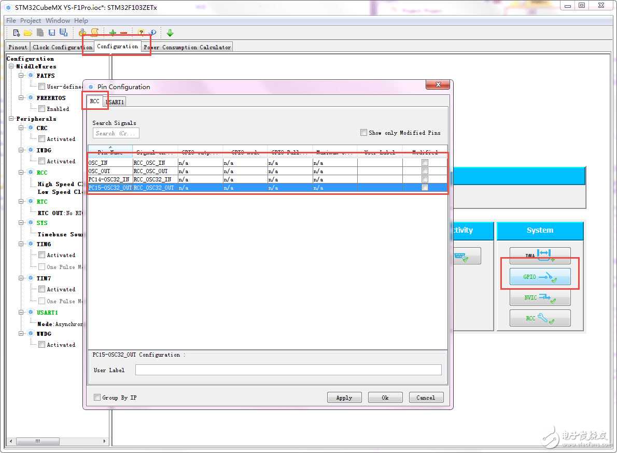Open the DMA system configuration button

(x=540, y=256)
